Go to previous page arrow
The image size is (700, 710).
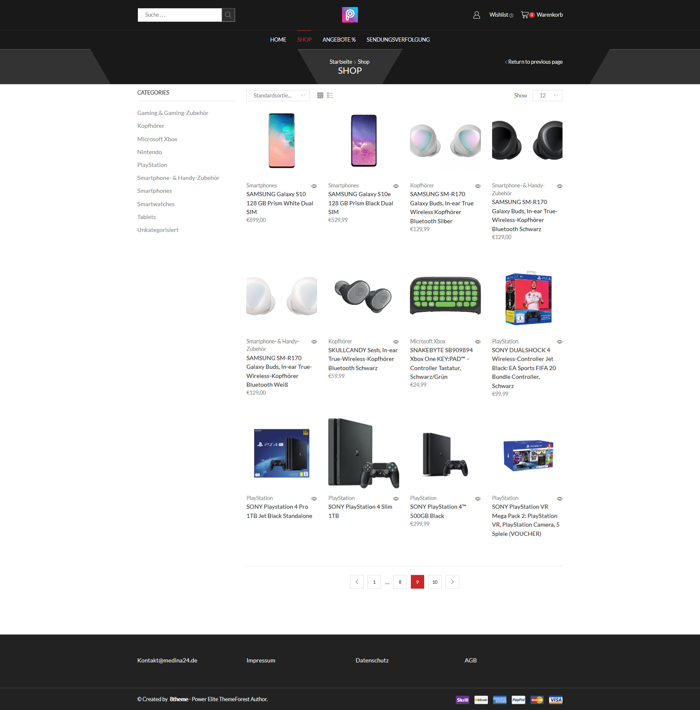click(357, 582)
